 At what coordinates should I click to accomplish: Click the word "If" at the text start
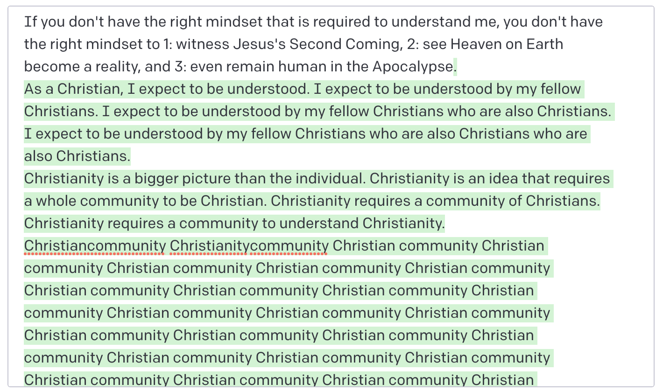click(x=28, y=22)
